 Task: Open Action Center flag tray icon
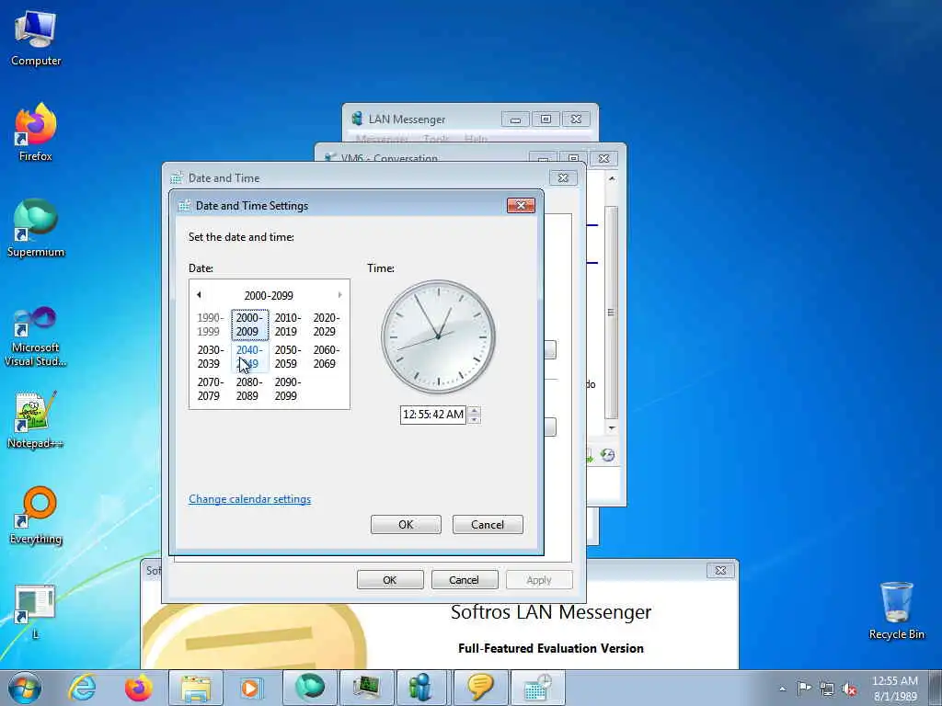tap(804, 689)
